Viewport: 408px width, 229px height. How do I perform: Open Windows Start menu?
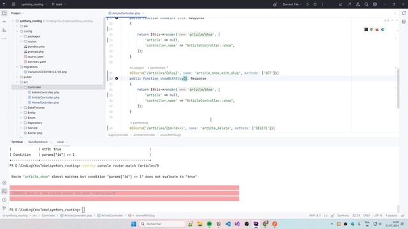point(133,224)
